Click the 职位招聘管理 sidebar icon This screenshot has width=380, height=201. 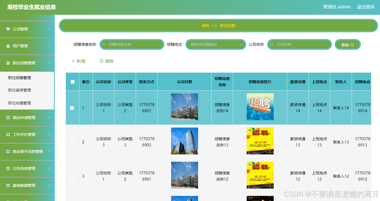pyautogui.click(x=8, y=63)
